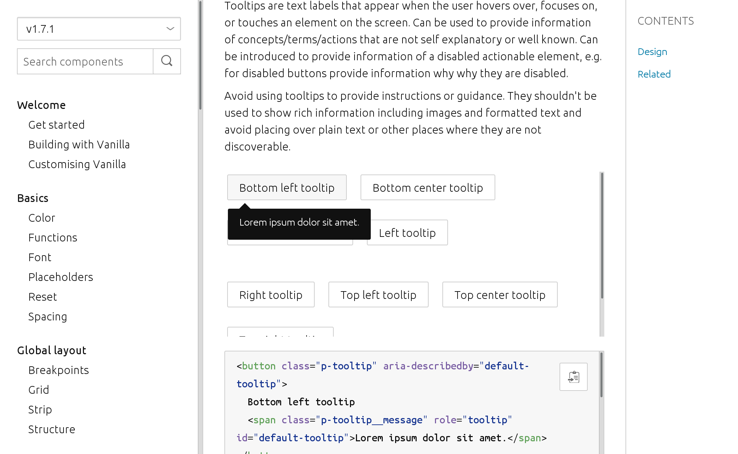The image size is (738, 454).
Task: Open Customising Vanilla documentation
Action: 77,164
